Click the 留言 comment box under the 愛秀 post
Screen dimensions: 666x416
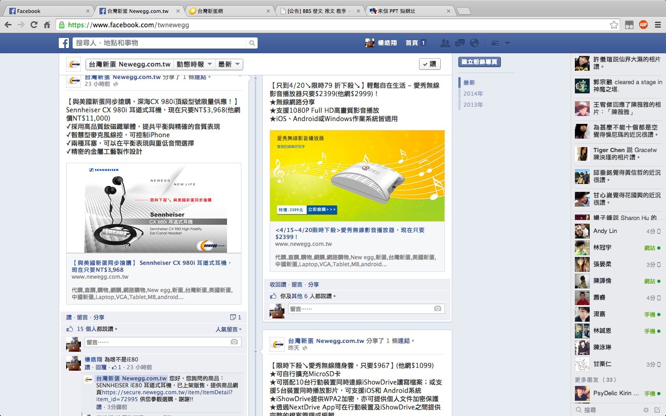pos(366,308)
